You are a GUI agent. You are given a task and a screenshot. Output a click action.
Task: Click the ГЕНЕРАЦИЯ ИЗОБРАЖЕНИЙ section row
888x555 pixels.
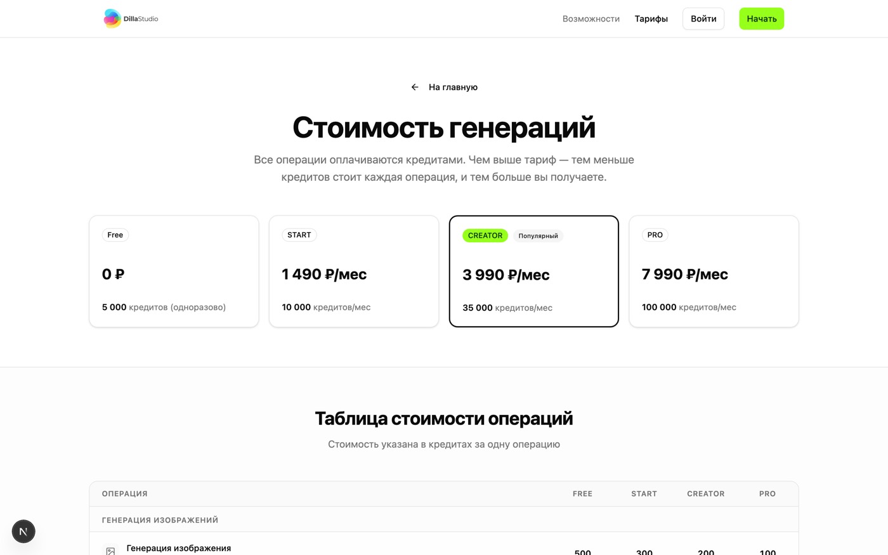coord(444,519)
